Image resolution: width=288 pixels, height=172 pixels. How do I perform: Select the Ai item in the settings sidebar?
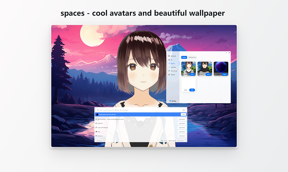[171, 60]
